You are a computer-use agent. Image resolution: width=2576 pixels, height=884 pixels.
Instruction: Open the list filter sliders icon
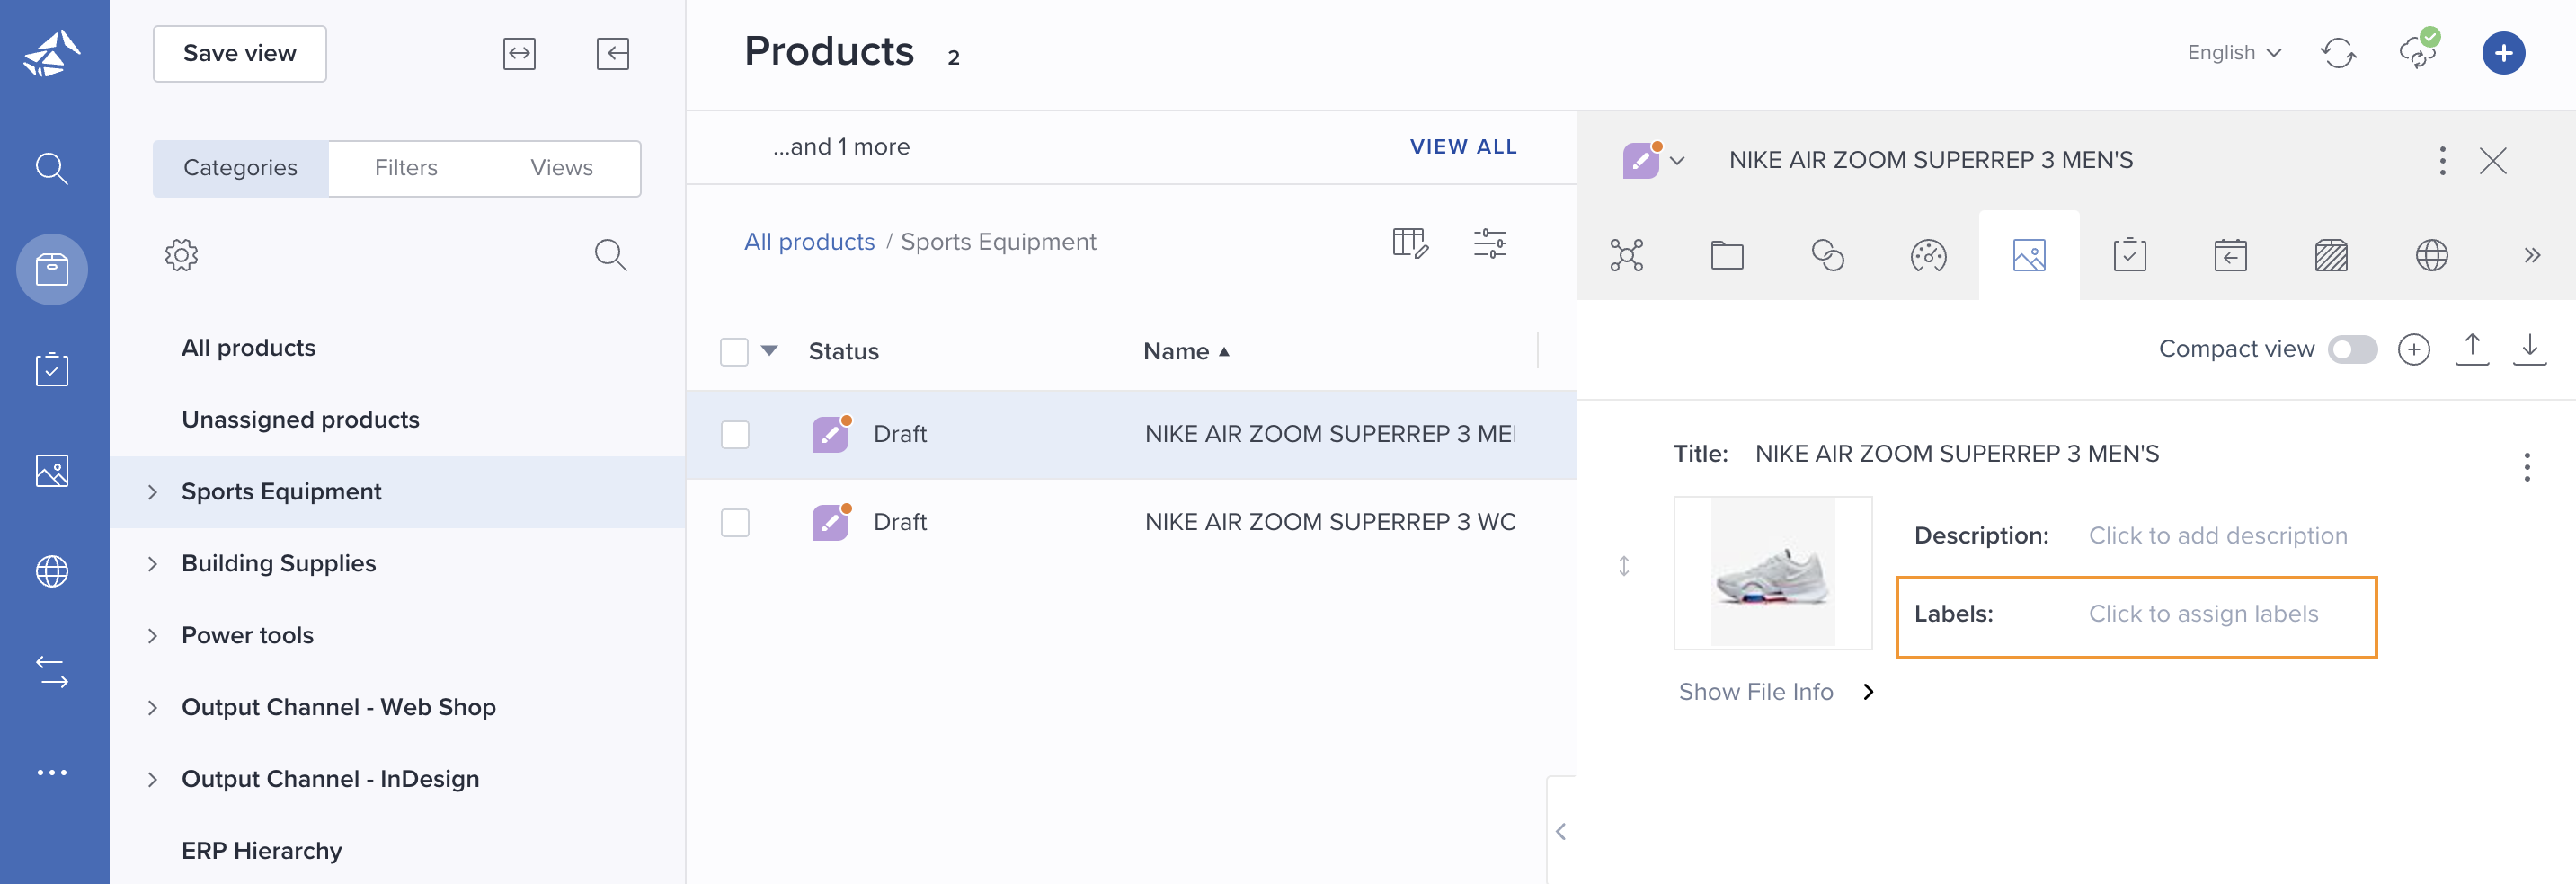tap(1490, 243)
